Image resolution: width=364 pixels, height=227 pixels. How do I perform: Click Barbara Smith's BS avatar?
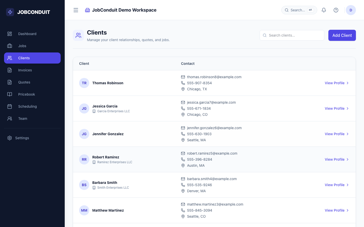(x=84, y=185)
